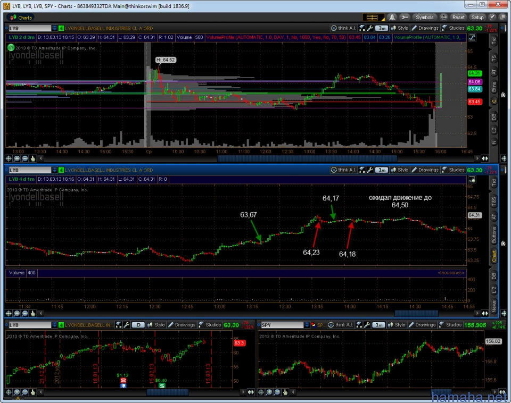511x403 pixels.
Task: Zoom out with minus magnifier in top chart
Action: (x=25, y=158)
